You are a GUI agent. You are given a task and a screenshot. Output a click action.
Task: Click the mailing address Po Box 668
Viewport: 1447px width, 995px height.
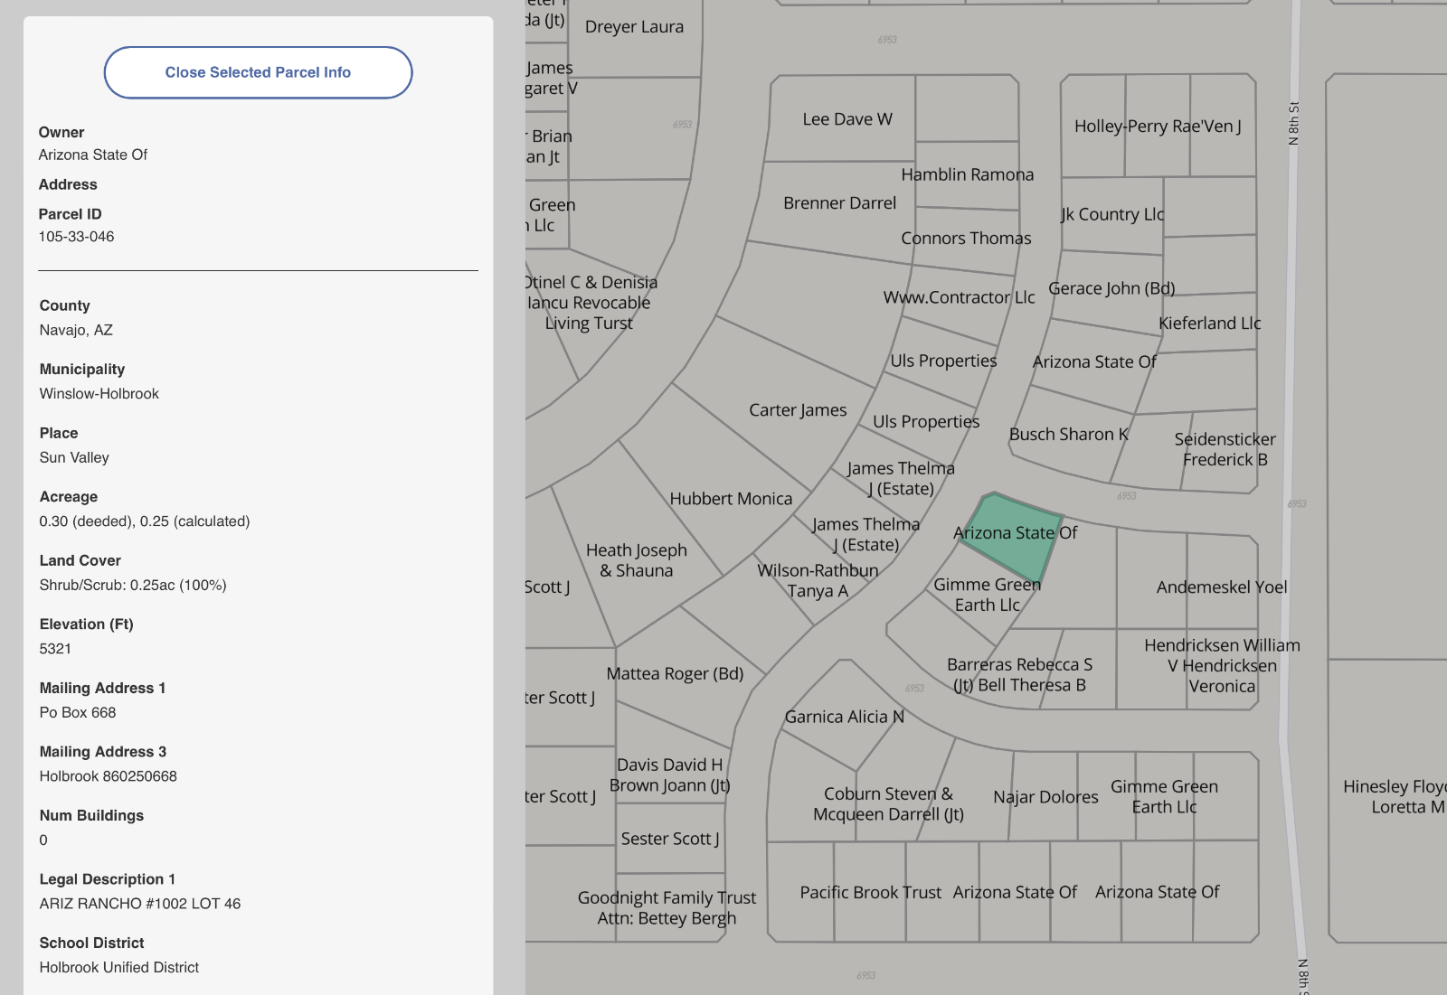point(78,712)
